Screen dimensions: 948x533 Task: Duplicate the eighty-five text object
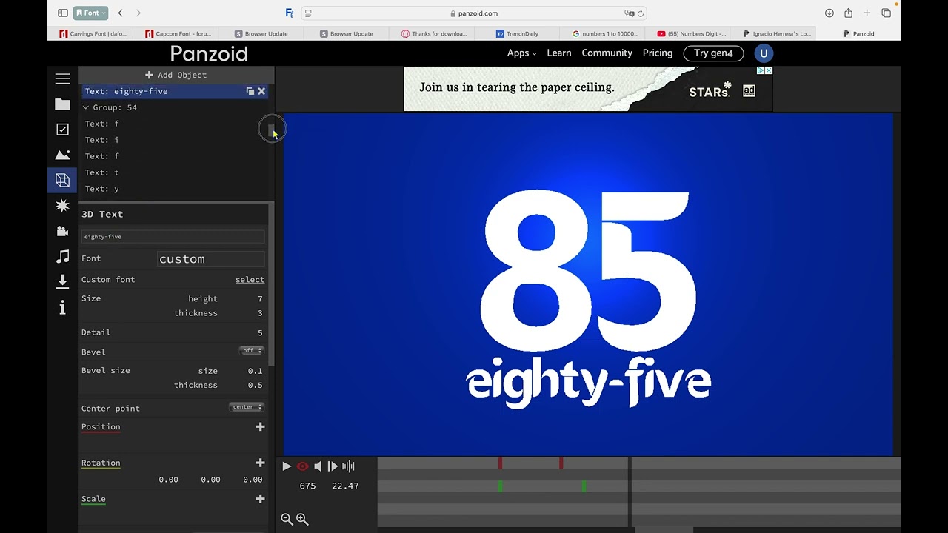tap(250, 91)
